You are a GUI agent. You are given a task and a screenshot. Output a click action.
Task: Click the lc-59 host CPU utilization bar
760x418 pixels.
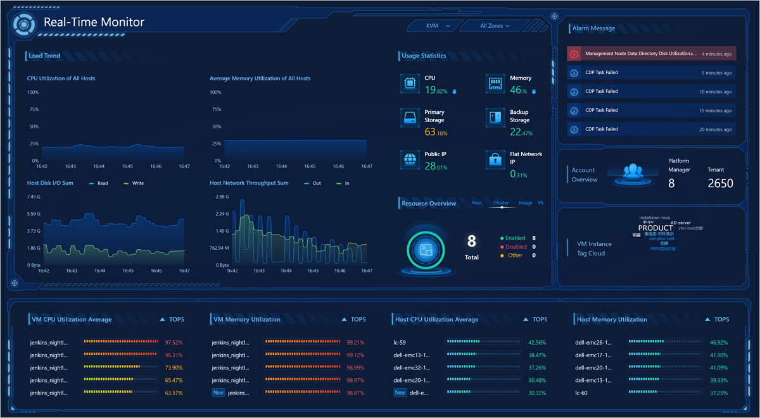(483, 342)
